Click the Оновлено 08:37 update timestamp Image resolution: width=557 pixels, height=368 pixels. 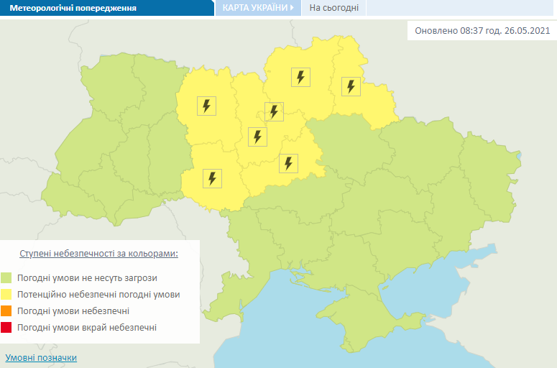point(482,32)
